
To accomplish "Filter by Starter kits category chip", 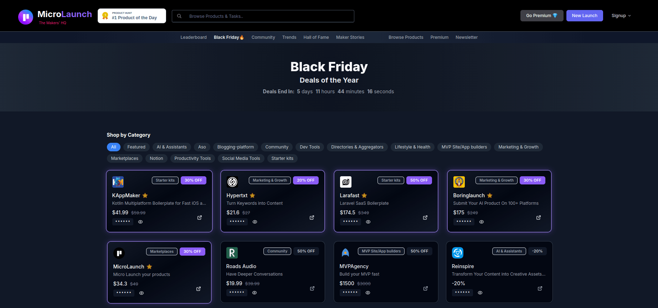I will (282, 158).
